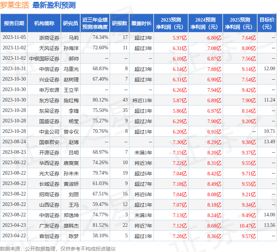Click the 2025预测净利润 header
The width and height of the screenshot is (277, 252).
click(240, 23)
